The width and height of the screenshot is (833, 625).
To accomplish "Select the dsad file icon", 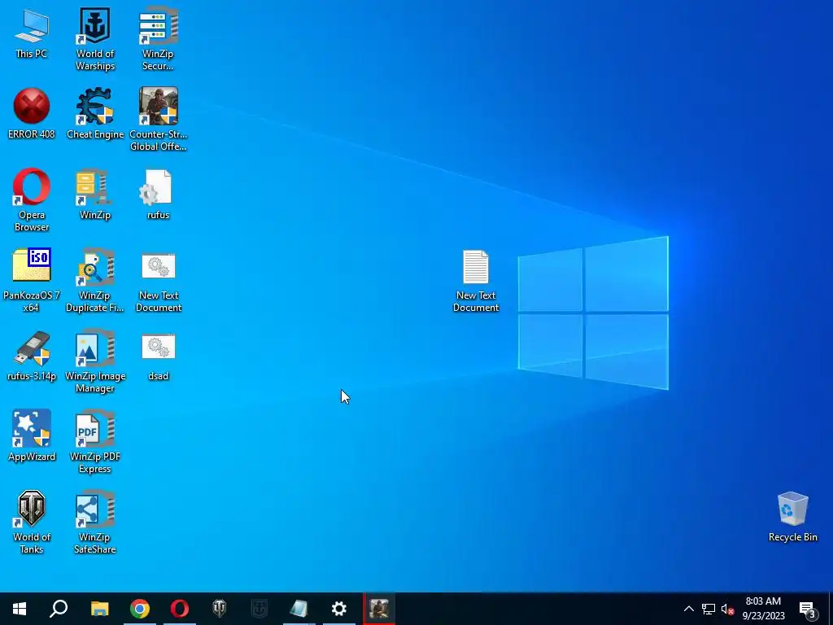I will pos(158,356).
